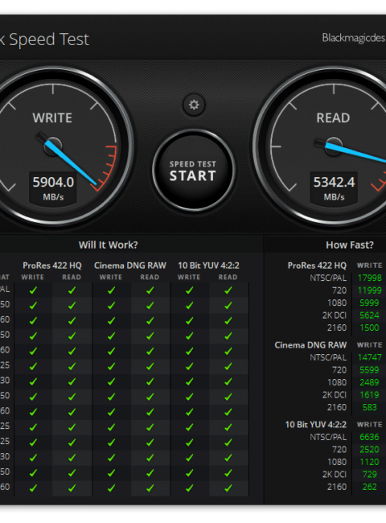
Task: Click Cinema DNG 720 write value 5599
Action: tap(369, 370)
